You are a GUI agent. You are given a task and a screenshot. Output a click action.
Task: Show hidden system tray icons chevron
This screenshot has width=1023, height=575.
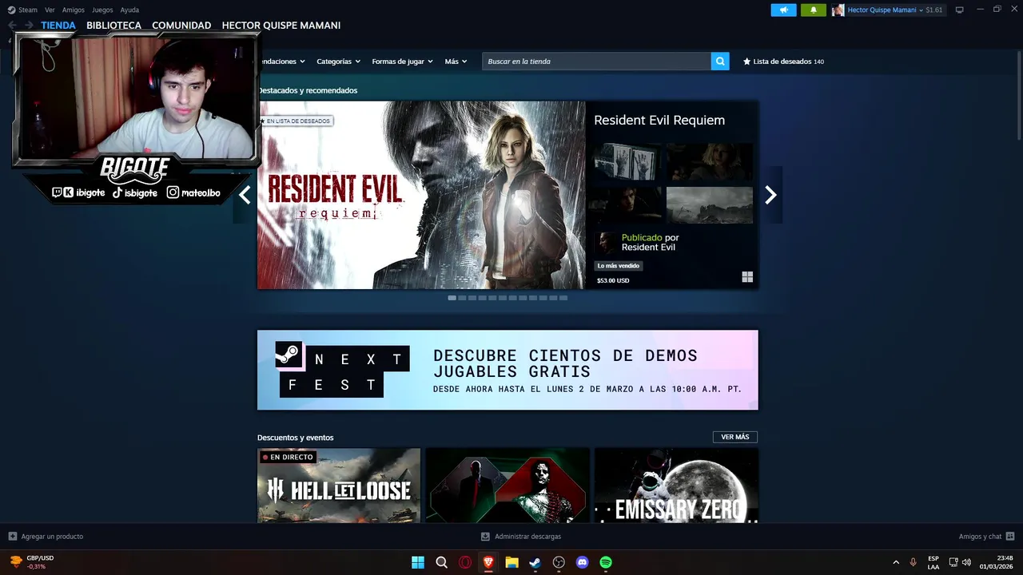click(896, 562)
